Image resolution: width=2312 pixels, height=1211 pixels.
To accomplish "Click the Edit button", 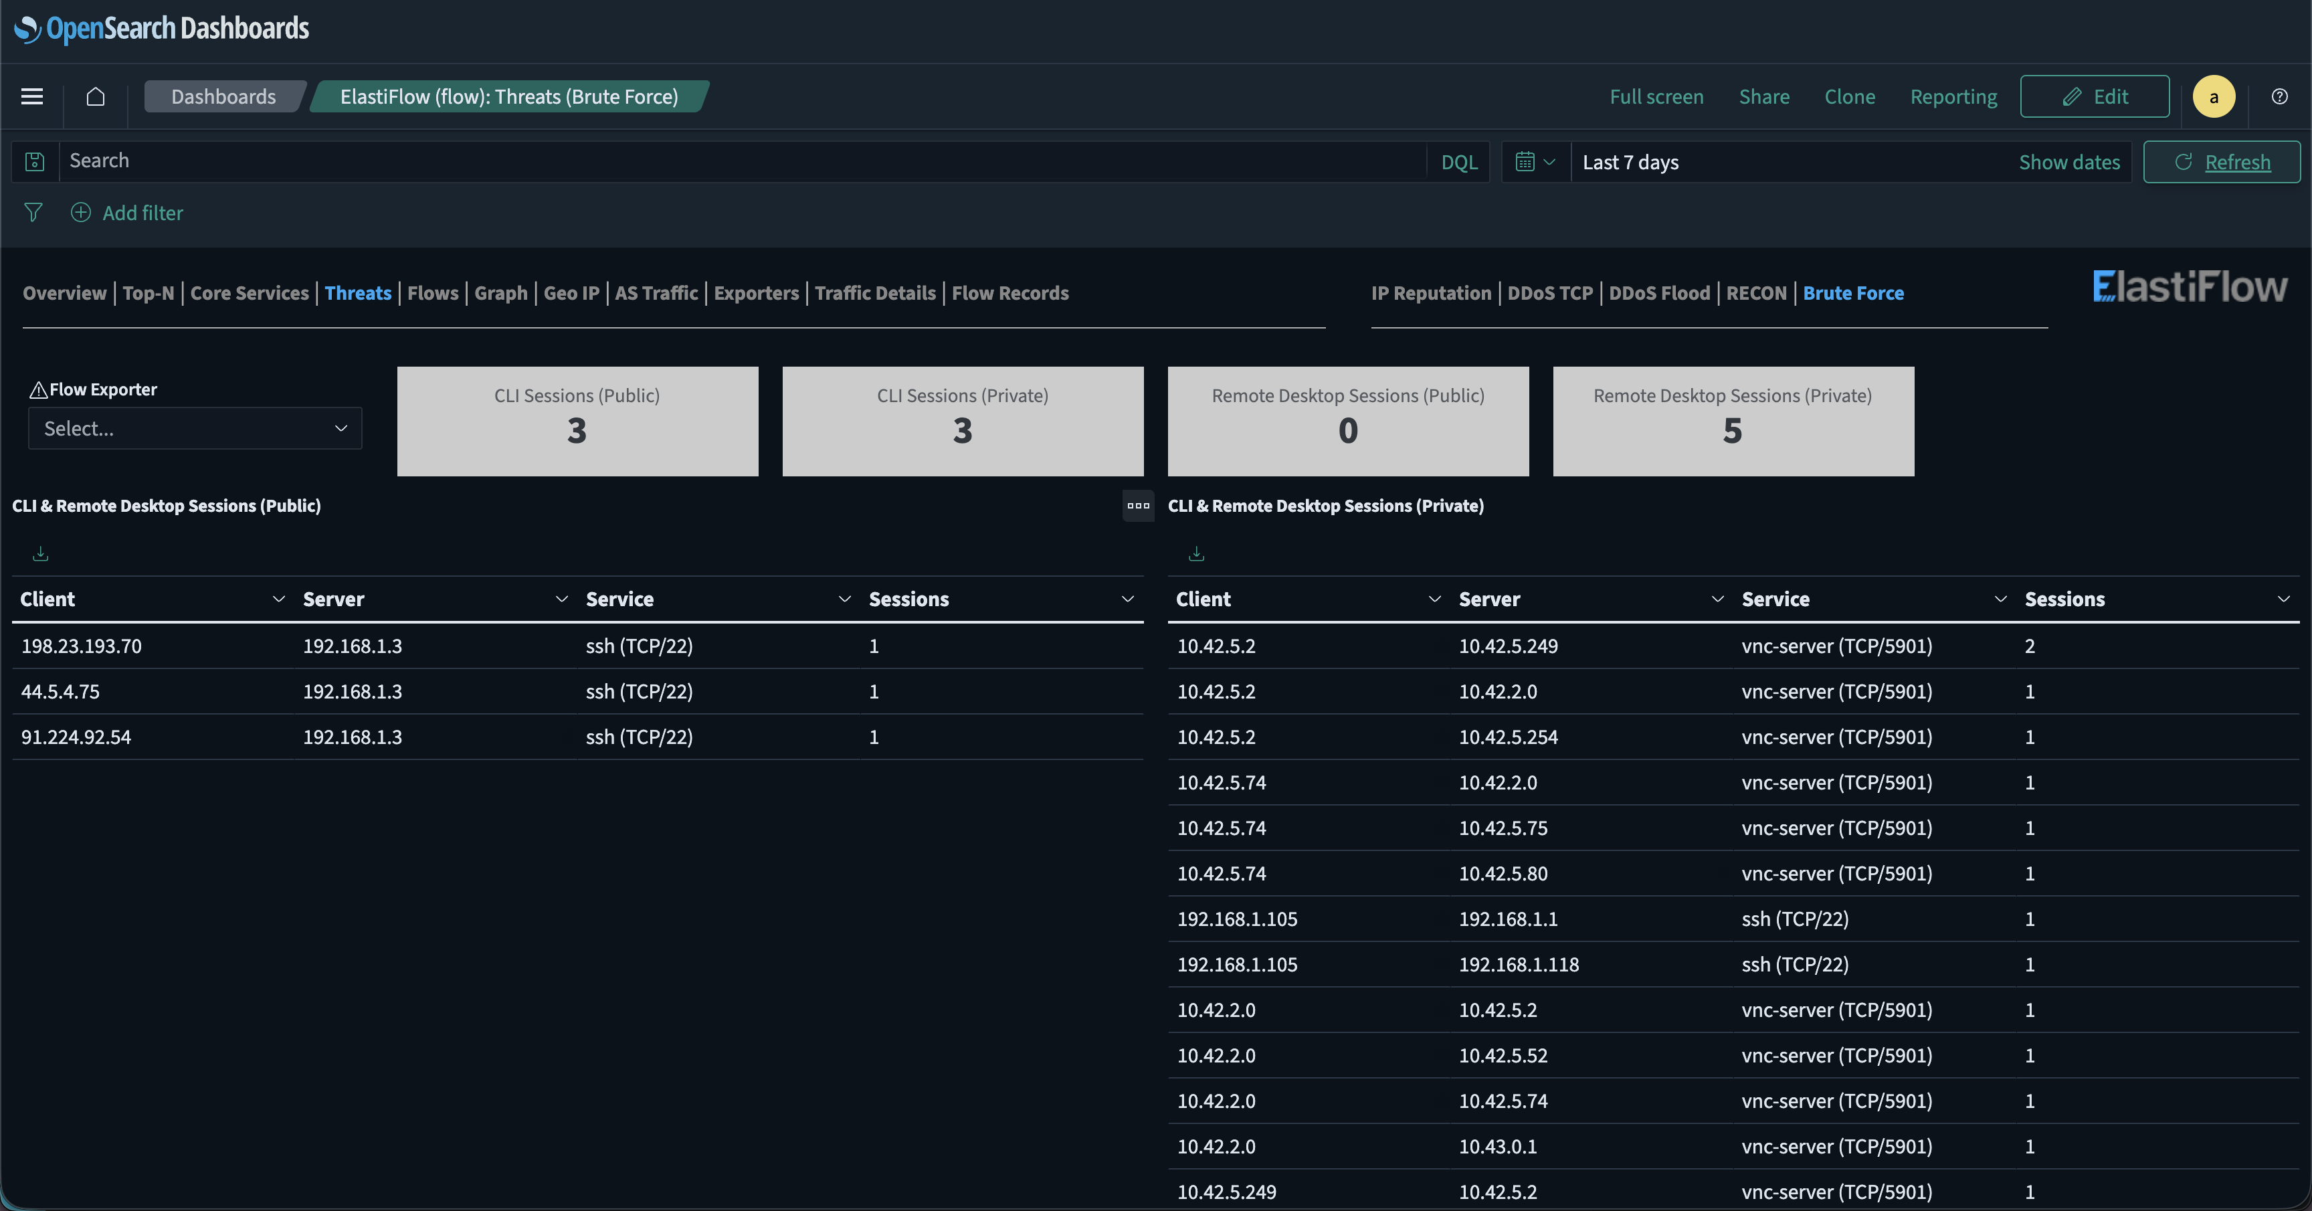I will [2095, 96].
